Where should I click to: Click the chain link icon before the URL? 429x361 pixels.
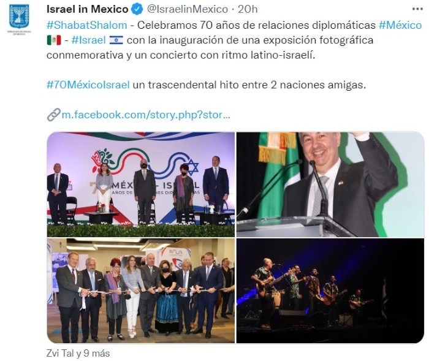tap(53, 115)
